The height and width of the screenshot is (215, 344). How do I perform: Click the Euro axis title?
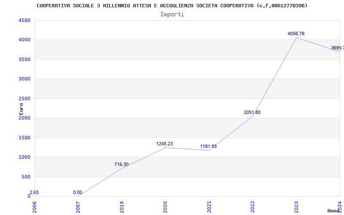click(21, 109)
